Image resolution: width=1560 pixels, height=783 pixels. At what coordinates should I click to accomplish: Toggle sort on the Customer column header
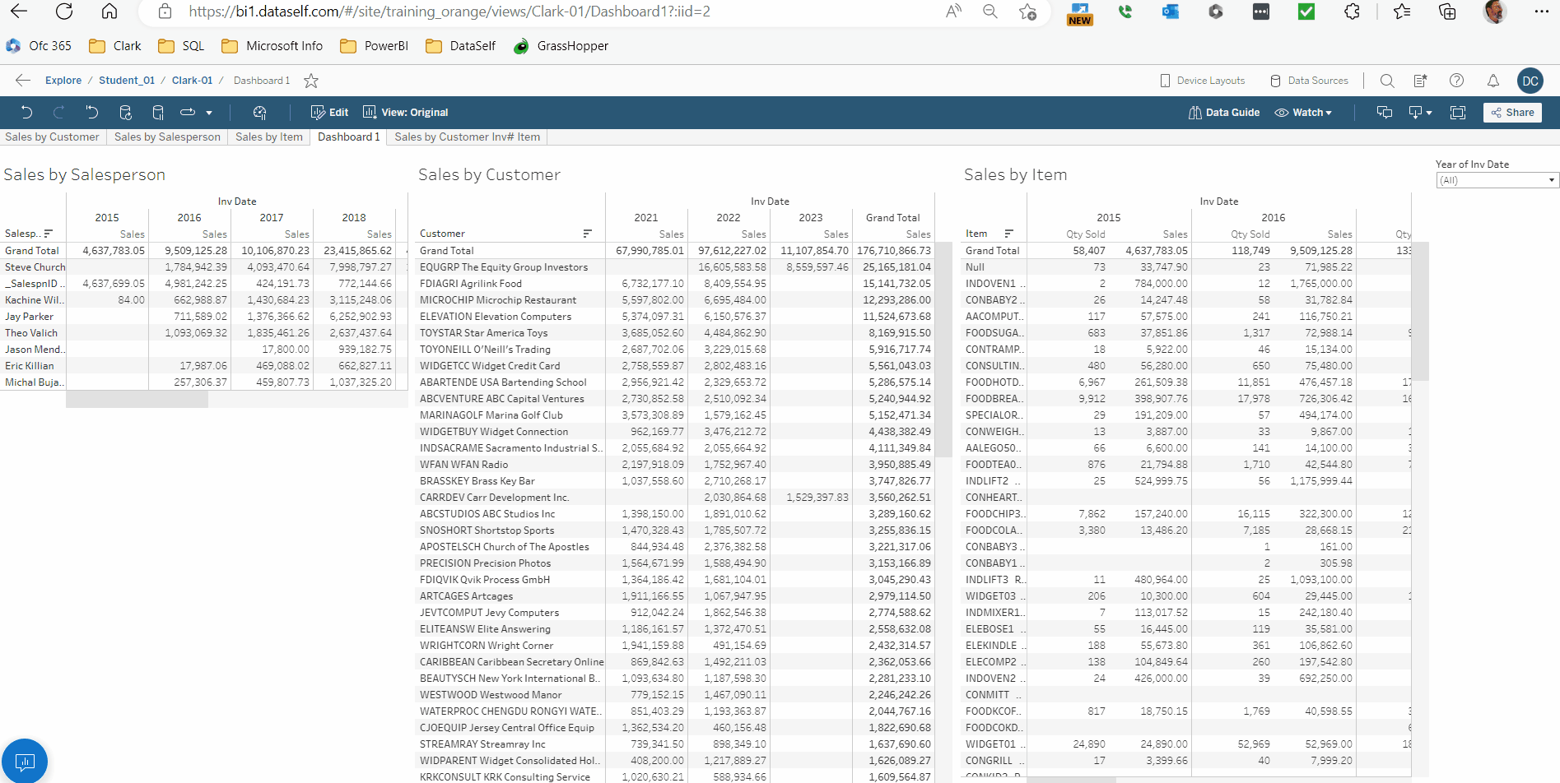(587, 234)
